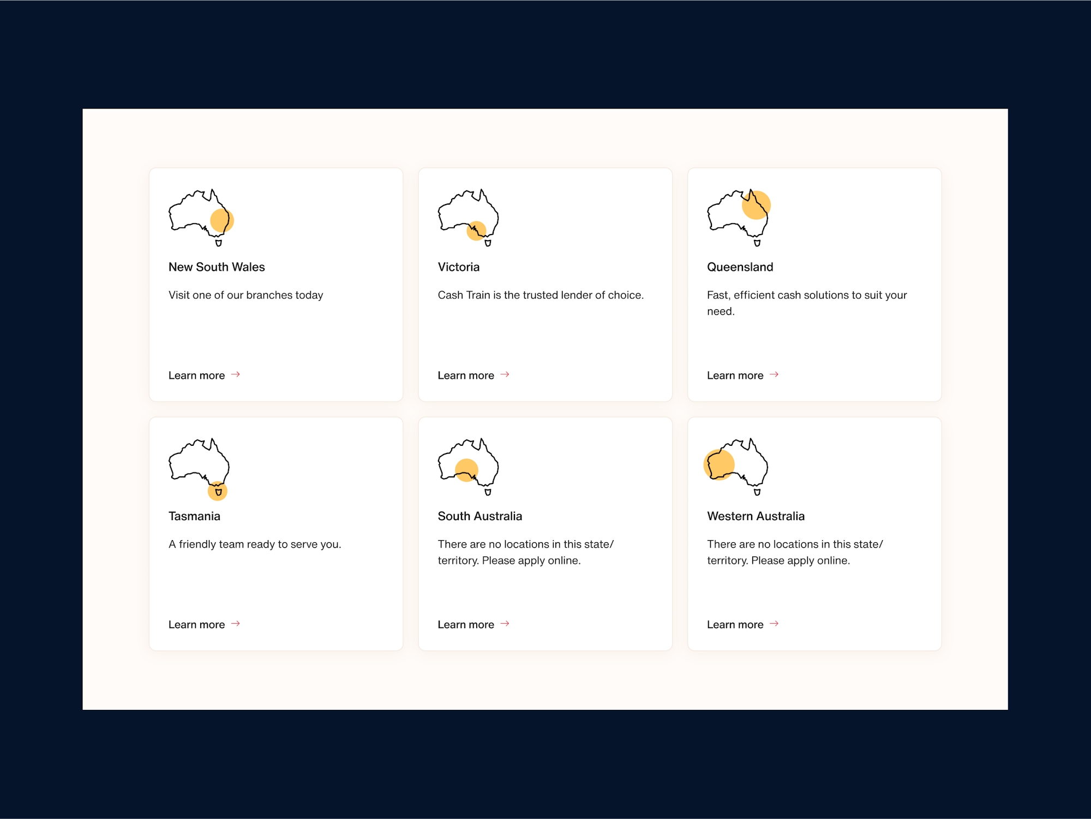Click the Victoria card heading
This screenshot has height=819, width=1091.
(458, 267)
